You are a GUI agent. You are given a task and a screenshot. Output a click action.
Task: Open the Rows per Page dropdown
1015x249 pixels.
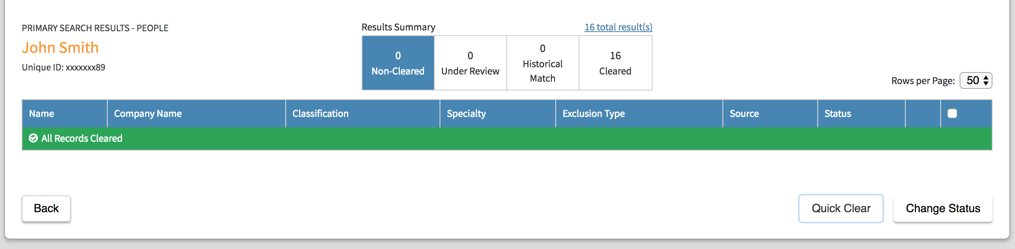975,80
